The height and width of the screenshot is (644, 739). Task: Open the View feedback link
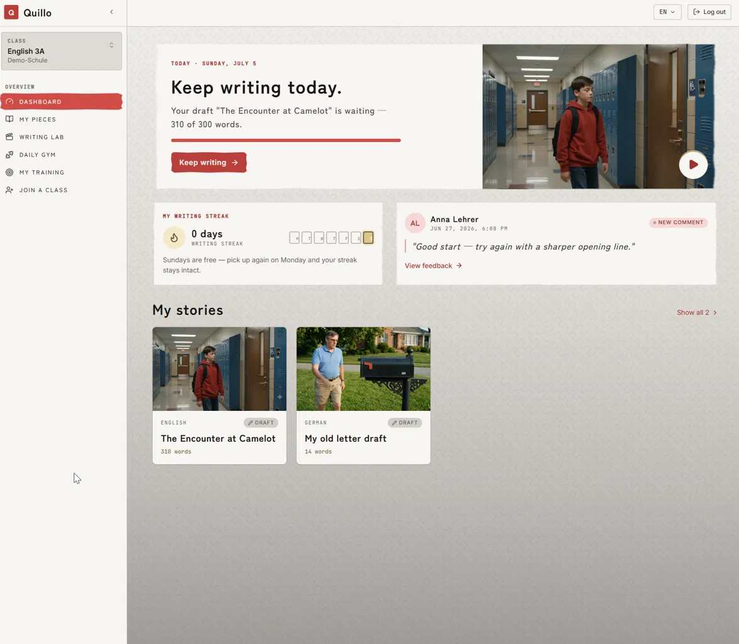(433, 266)
